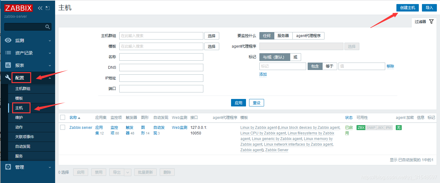Click the wrench icon for 配置
Viewport: 440px width, 183px height.
tap(8, 78)
